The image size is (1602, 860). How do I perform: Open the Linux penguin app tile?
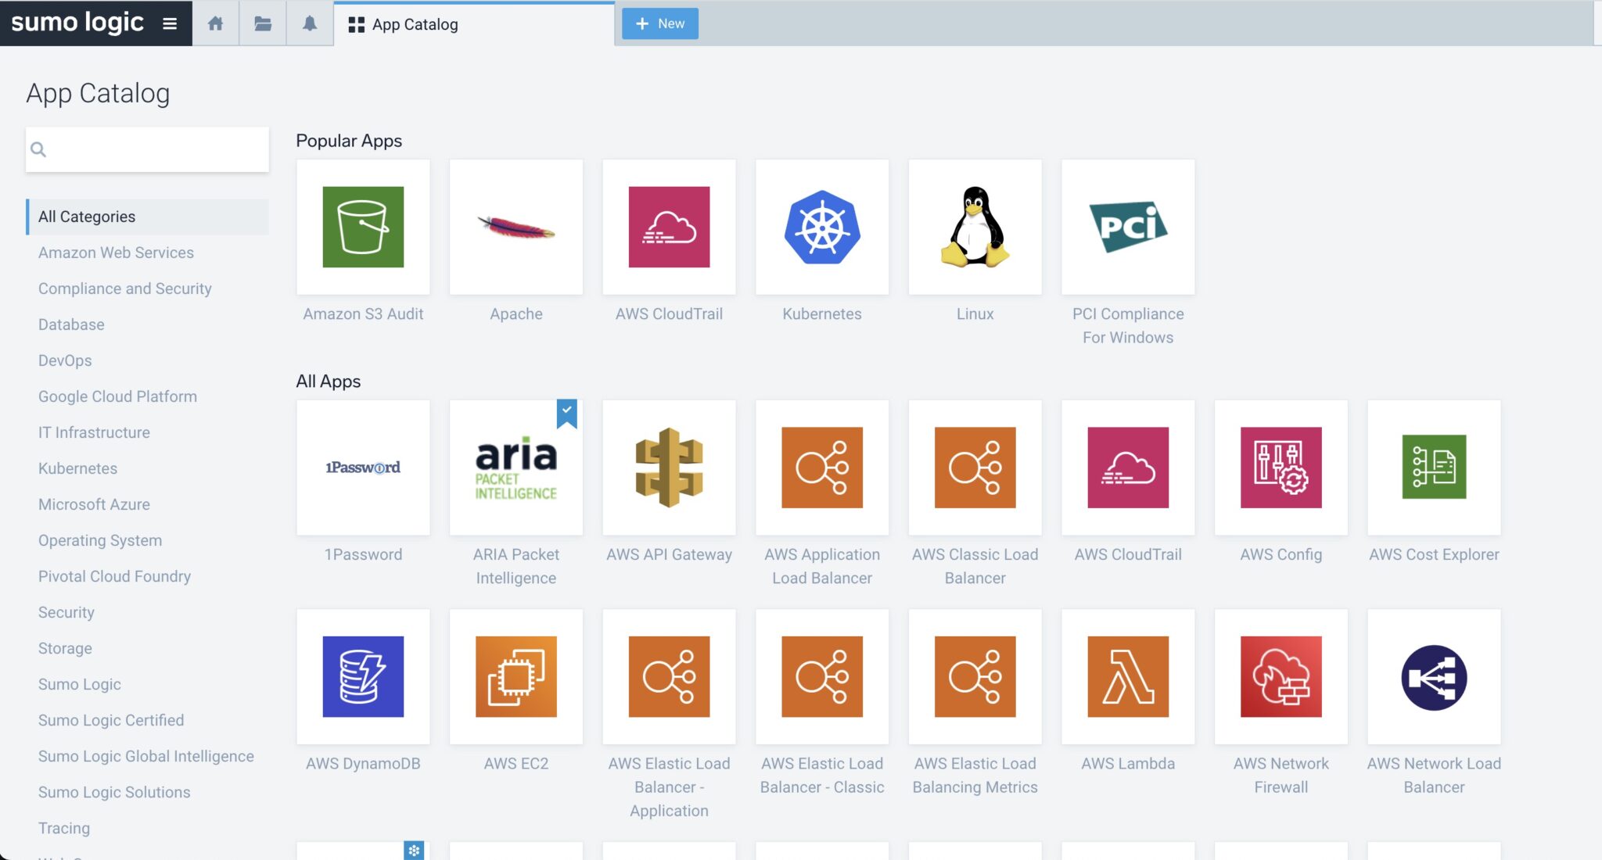pos(975,227)
